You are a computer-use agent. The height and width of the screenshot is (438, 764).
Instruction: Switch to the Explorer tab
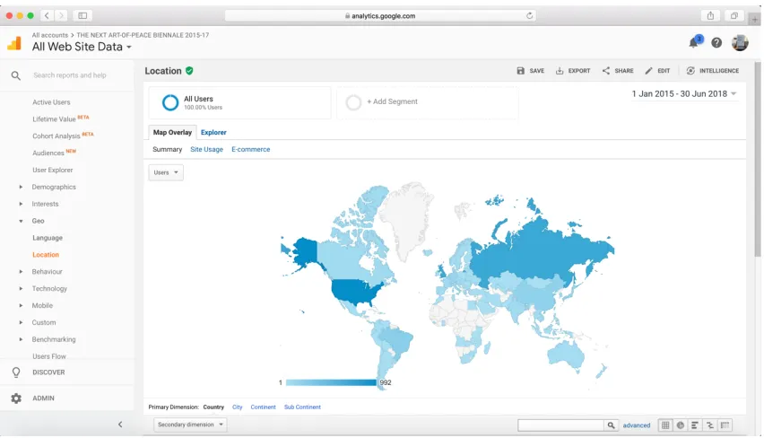click(x=213, y=132)
